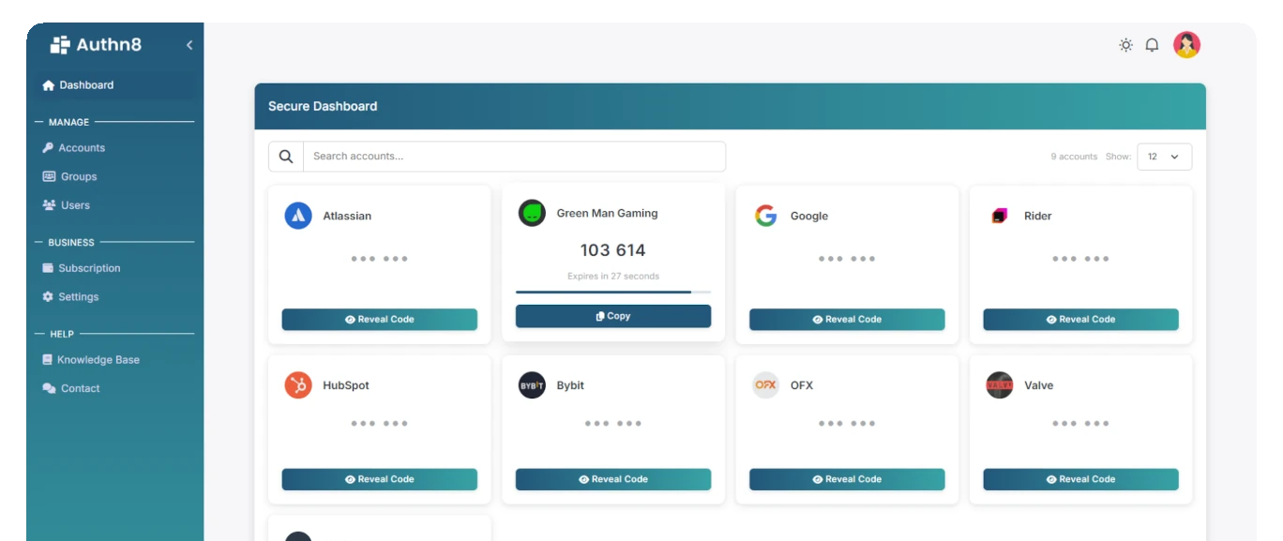Click the HubSpot account icon
1283x541 pixels.
point(296,383)
